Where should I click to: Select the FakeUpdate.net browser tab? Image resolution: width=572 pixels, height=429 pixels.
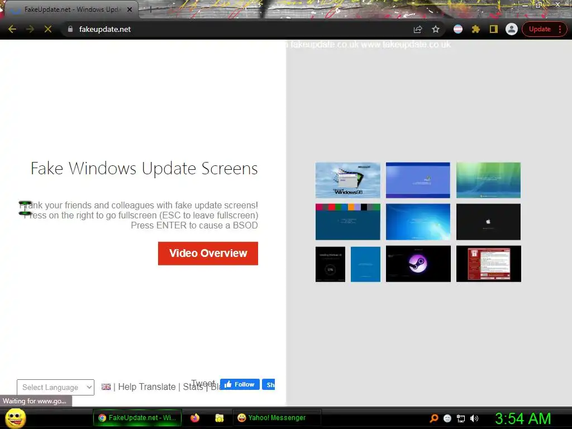72,9
